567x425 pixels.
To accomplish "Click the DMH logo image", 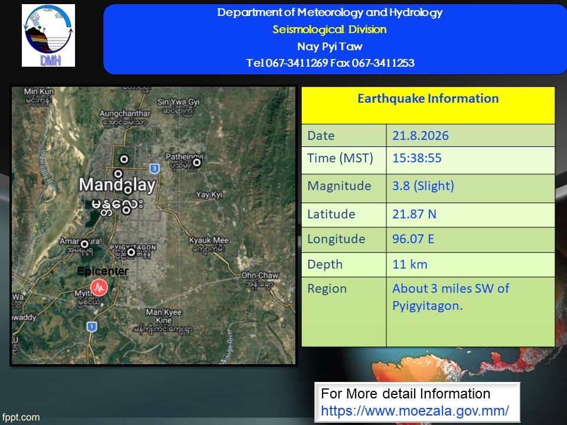I will [48, 35].
